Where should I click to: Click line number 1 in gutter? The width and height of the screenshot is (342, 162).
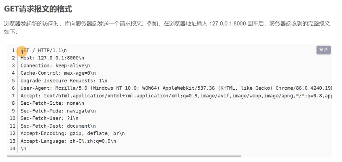(13, 50)
